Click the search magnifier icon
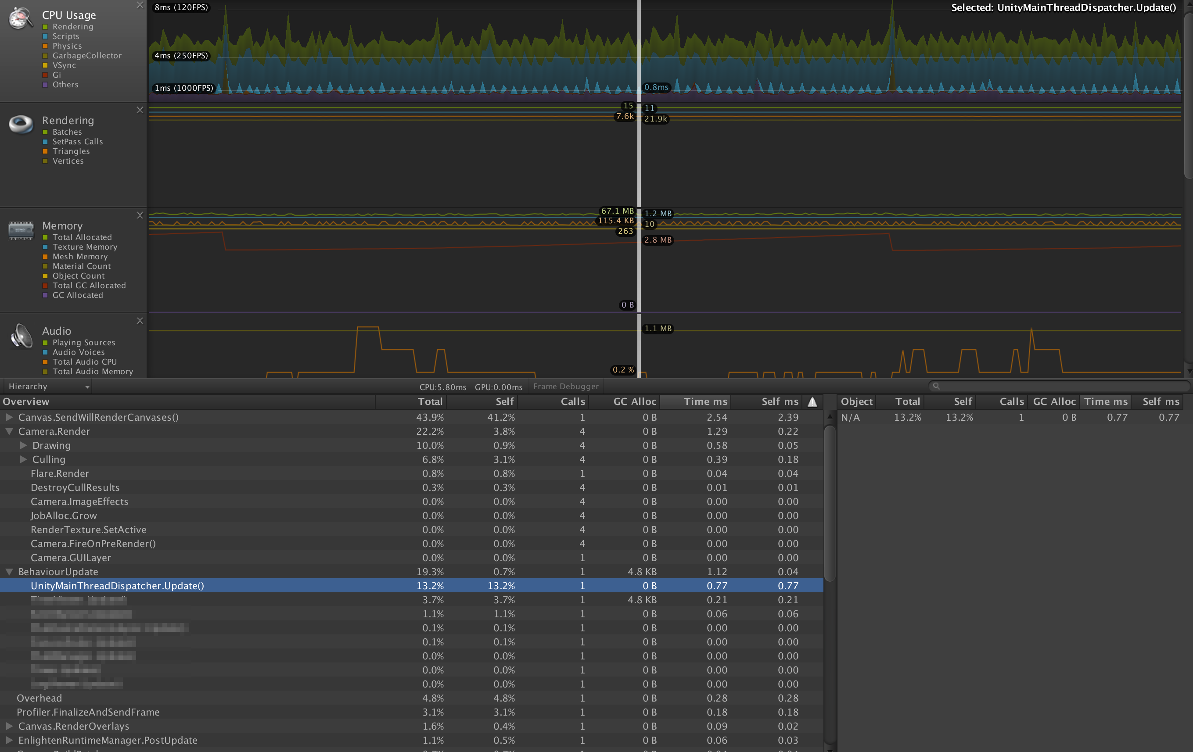This screenshot has width=1193, height=752. (936, 386)
